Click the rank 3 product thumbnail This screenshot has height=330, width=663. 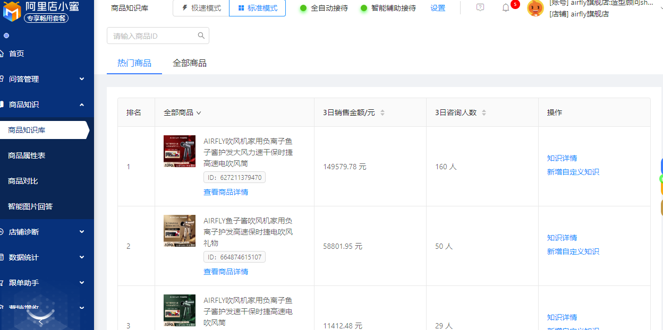pos(180,310)
